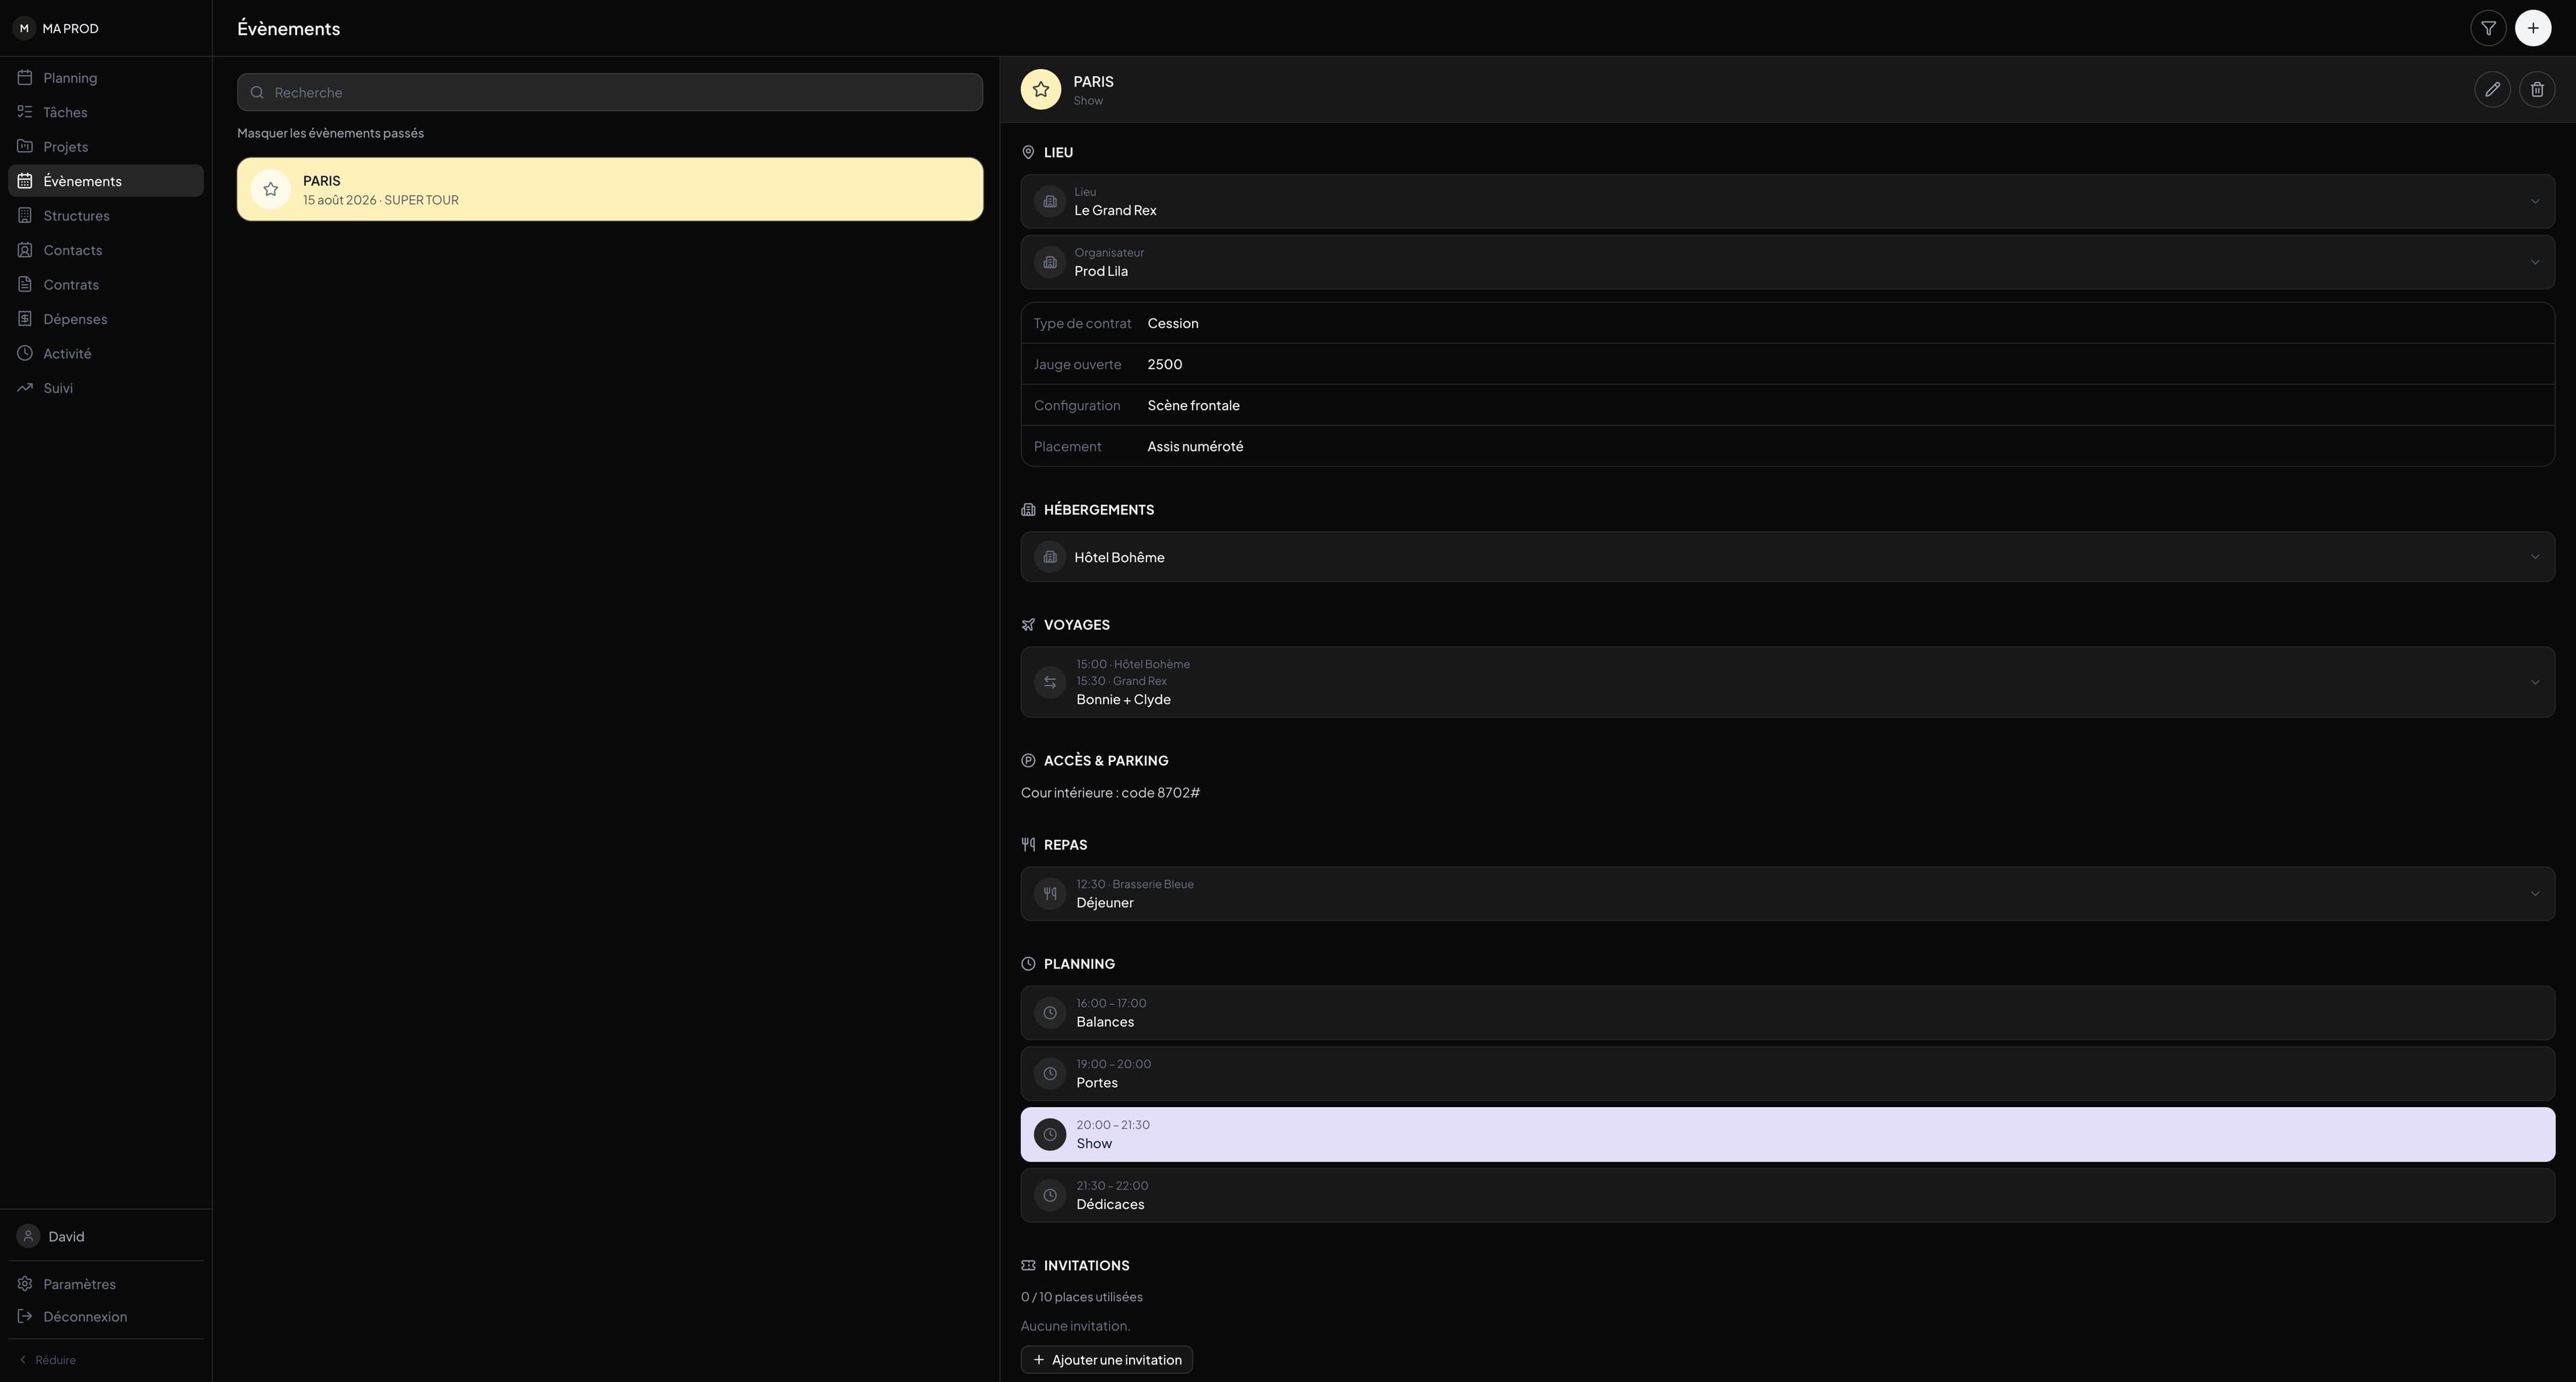The width and height of the screenshot is (2576, 1382).
Task: Click the Bonnie + Clyde transfer arrows icon
Action: (x=1050, y=681)
